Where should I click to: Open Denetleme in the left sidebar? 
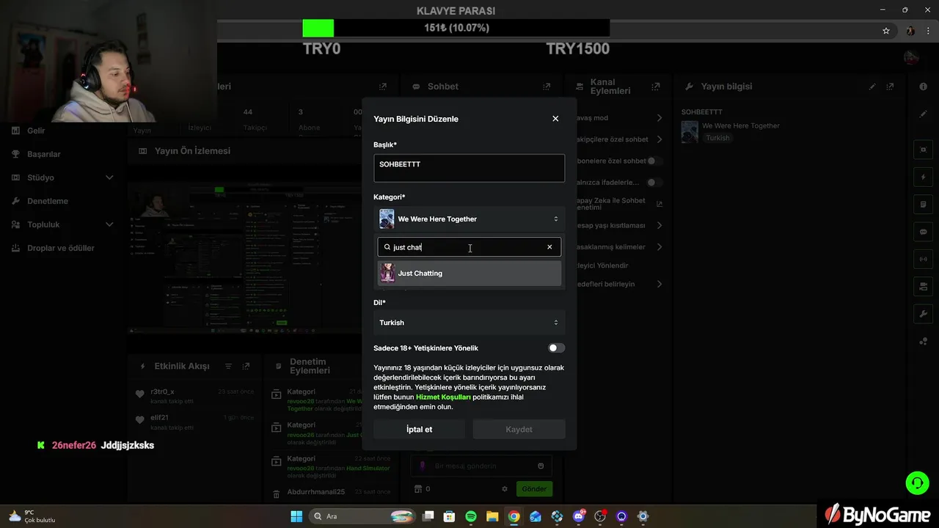point(47,201)
